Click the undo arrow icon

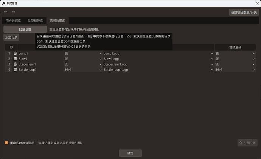[x=6, y=12]
